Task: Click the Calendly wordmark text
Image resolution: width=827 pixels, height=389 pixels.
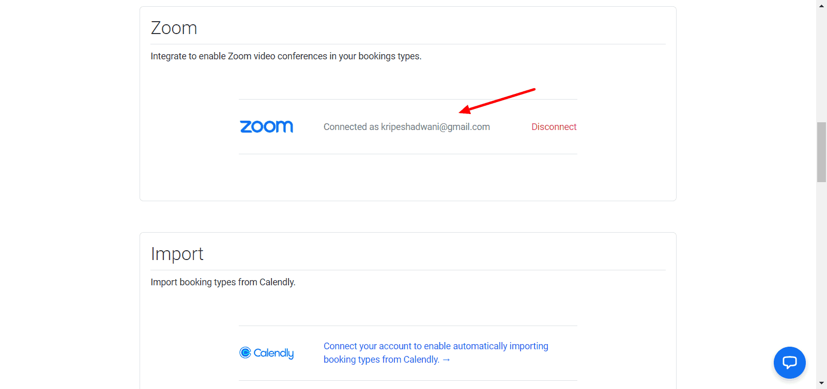Action: pos(273,353)
